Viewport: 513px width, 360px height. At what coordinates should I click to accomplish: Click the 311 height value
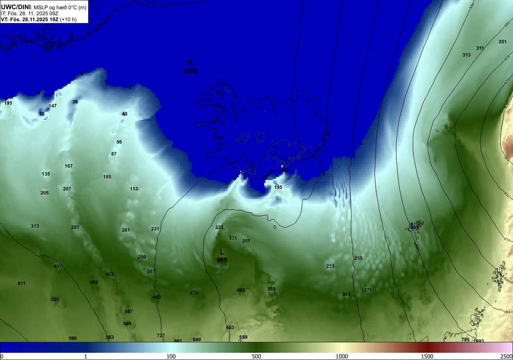tap(480, 48)
